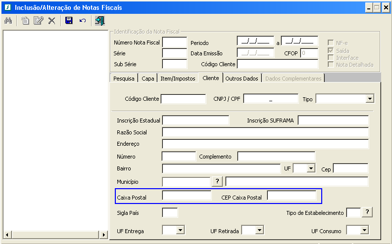Exit using the door icon

click(99, 21)
